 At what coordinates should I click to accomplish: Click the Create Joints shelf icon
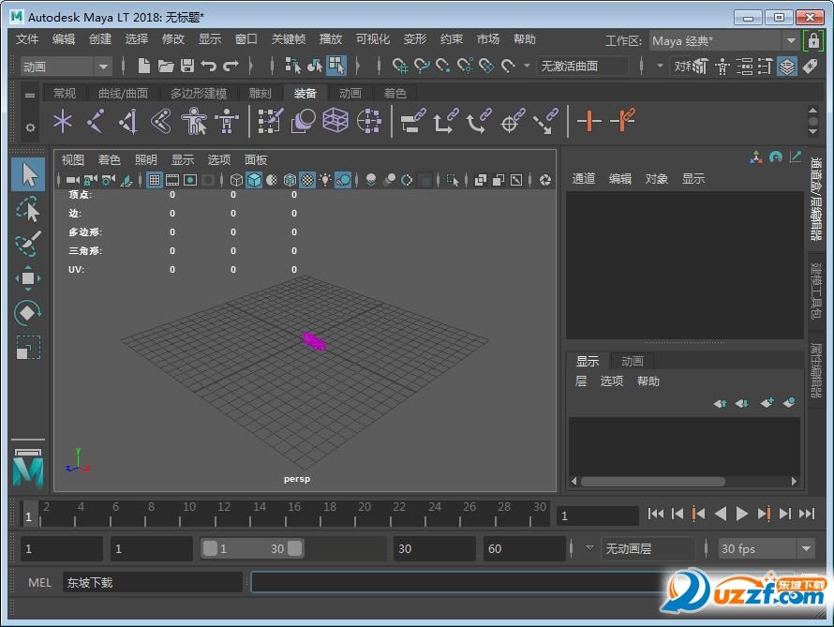96,121
